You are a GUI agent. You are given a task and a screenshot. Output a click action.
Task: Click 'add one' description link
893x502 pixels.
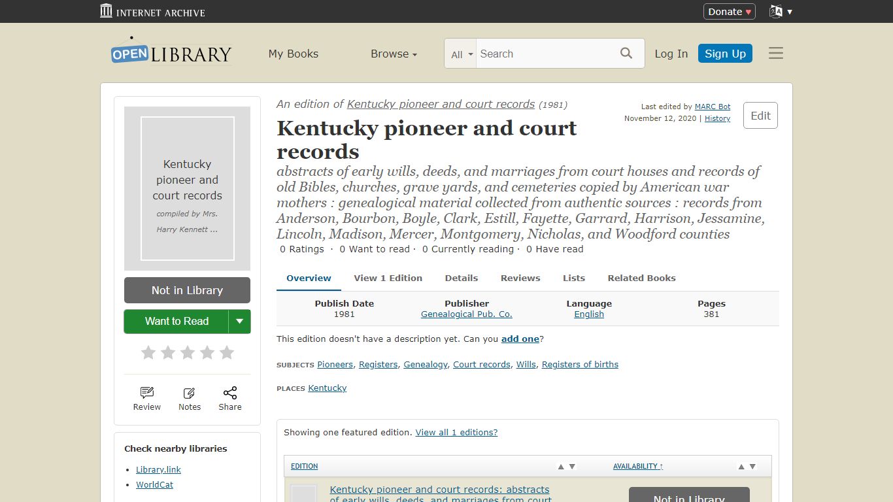(x=520, y=339)
